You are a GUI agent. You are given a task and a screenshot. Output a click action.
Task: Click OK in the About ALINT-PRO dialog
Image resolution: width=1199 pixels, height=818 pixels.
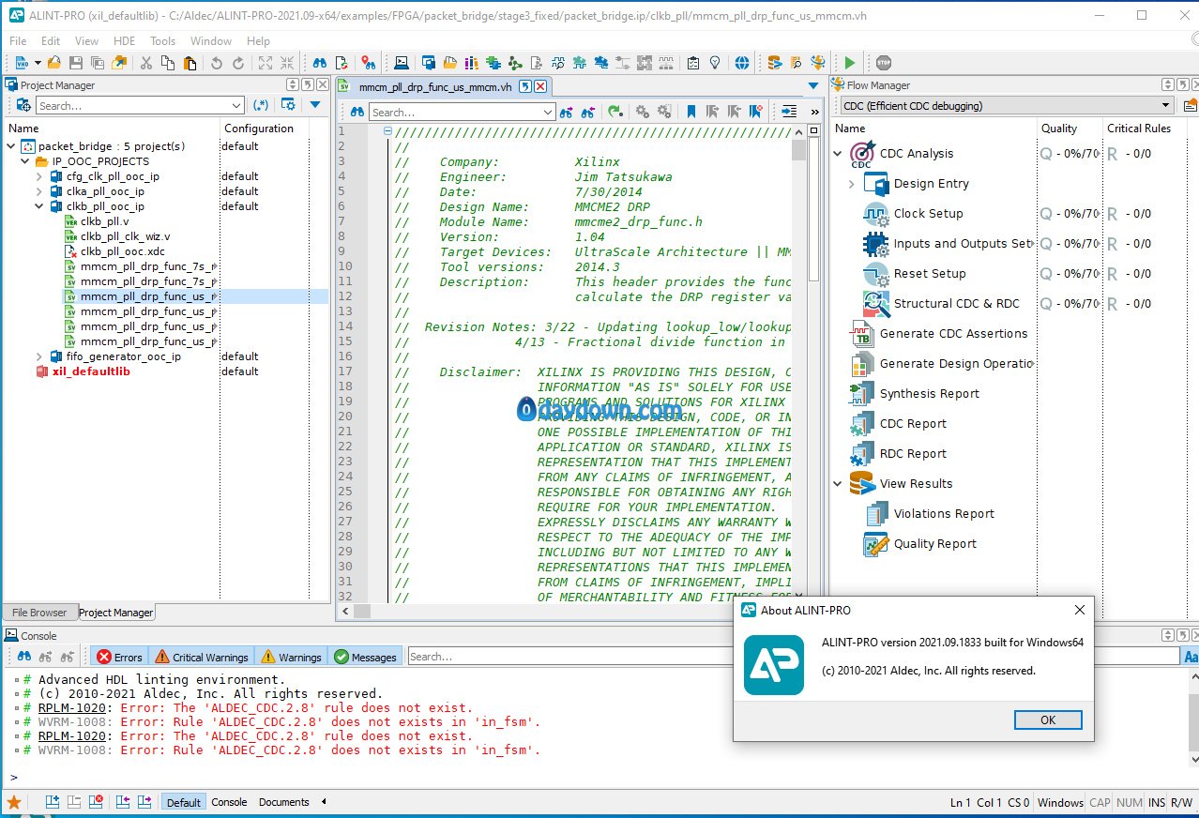pyautogui.click(x=1048, y=720)
